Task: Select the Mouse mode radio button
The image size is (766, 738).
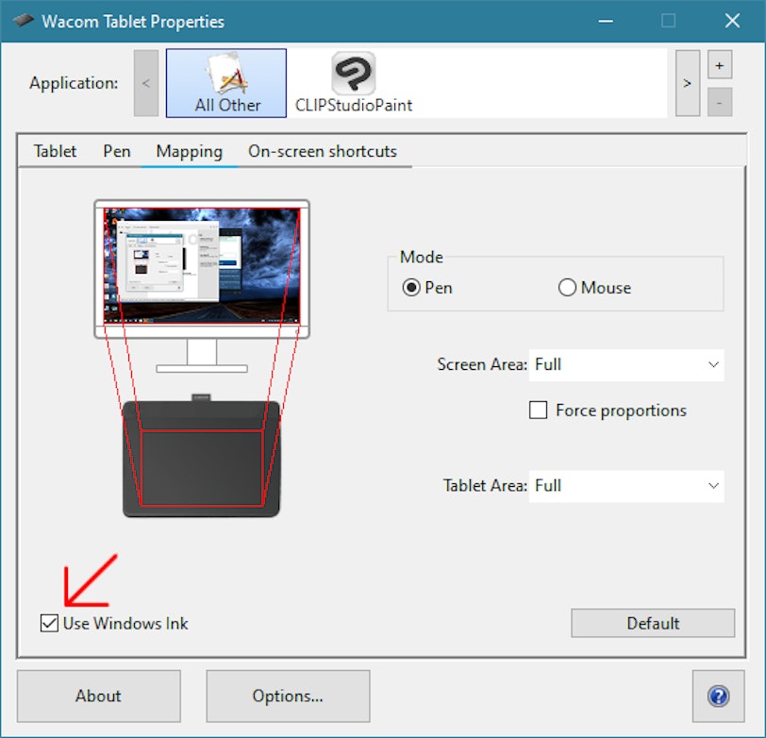Action: tap(567, 288)
